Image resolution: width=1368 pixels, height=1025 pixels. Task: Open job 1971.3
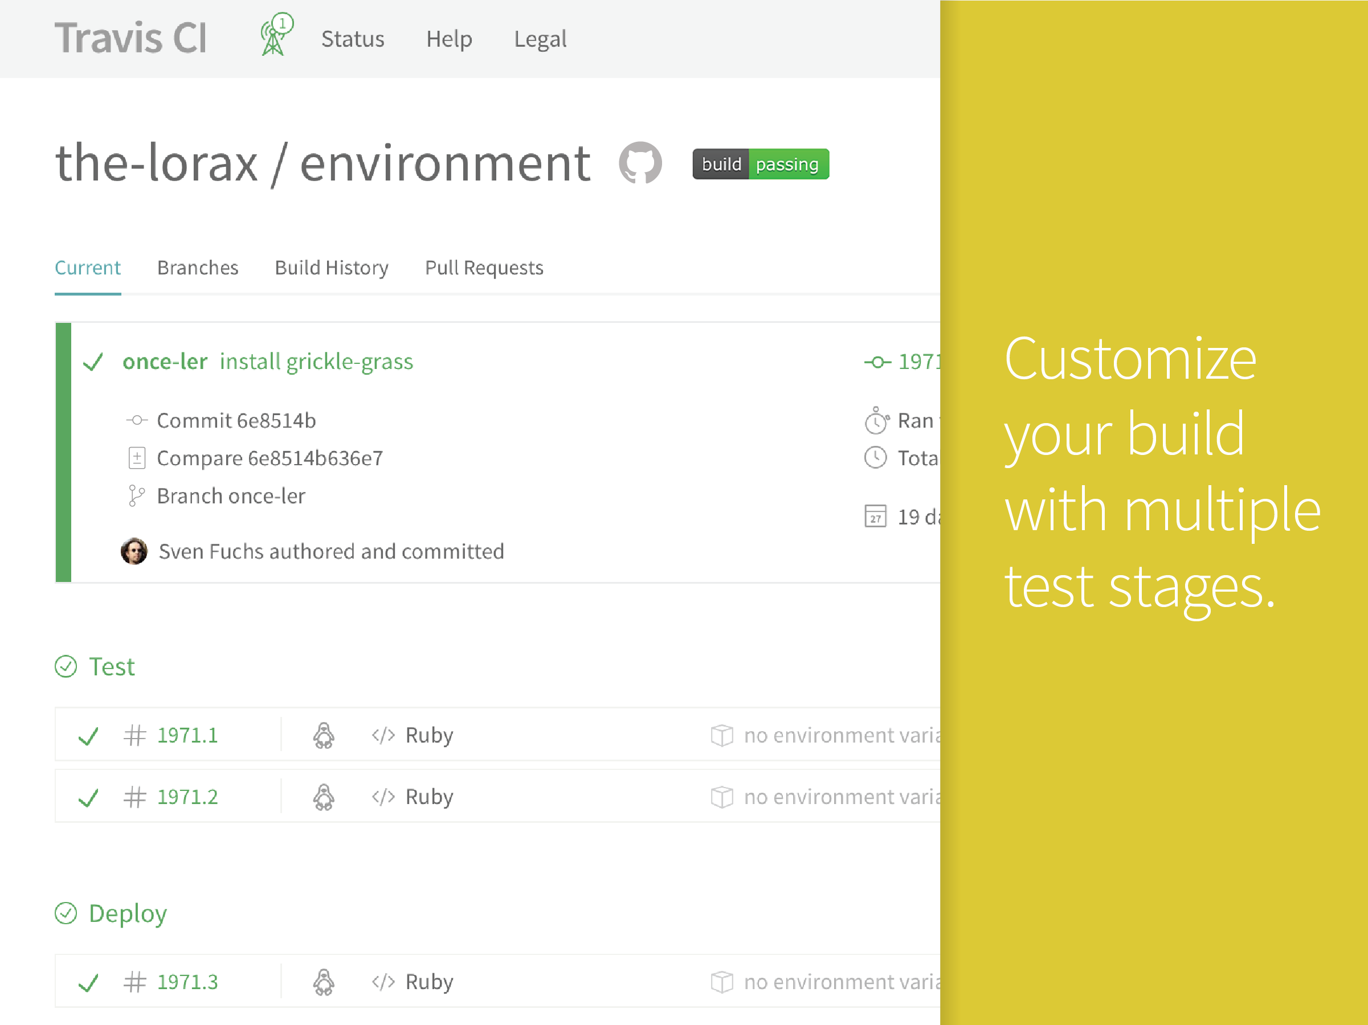[x=187, y=982]
